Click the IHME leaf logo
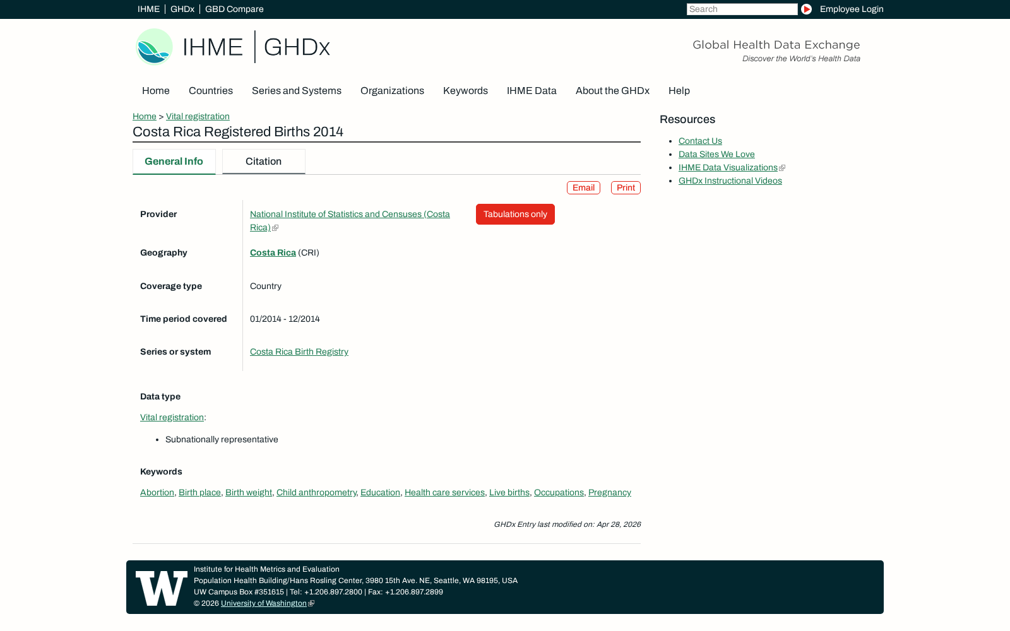This screenshot has height=631, width=1010. [x=155, y=47]
